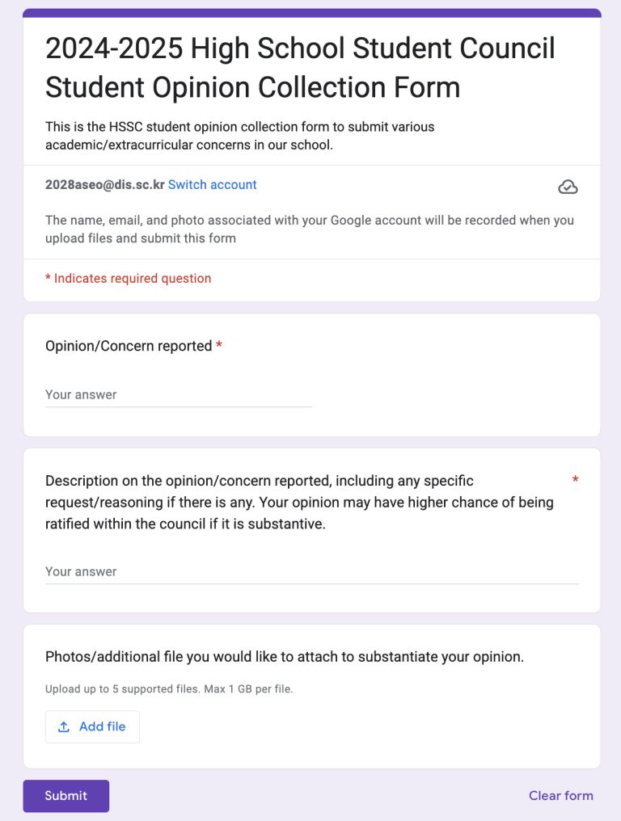This screenshot has width=621, height=821.
Task: Submit the form with the Submit button
Action: (66, 796)
